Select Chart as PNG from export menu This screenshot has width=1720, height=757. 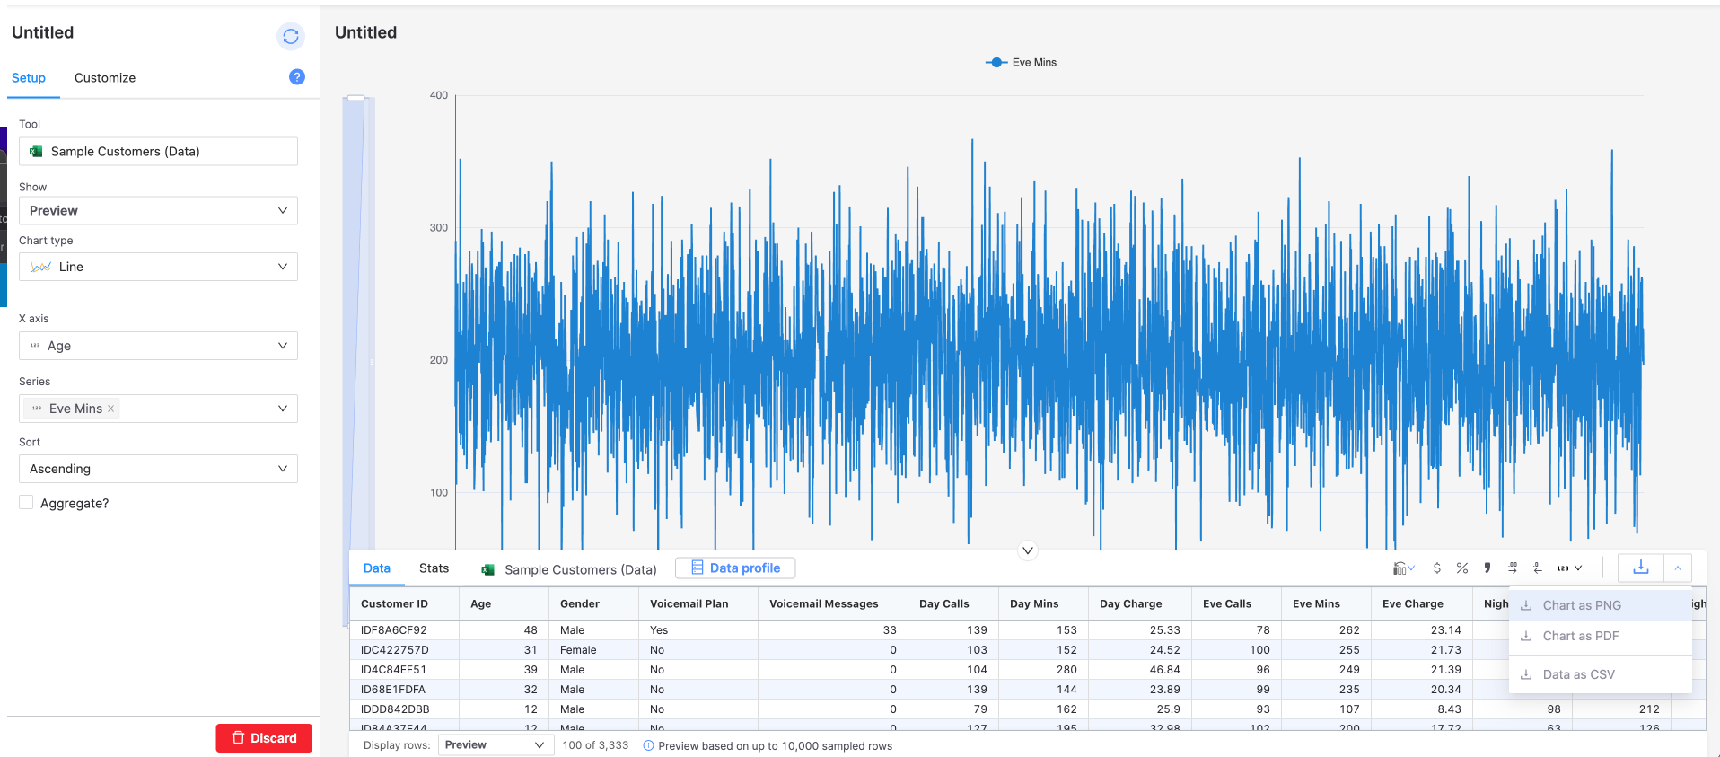(1601, 605)
